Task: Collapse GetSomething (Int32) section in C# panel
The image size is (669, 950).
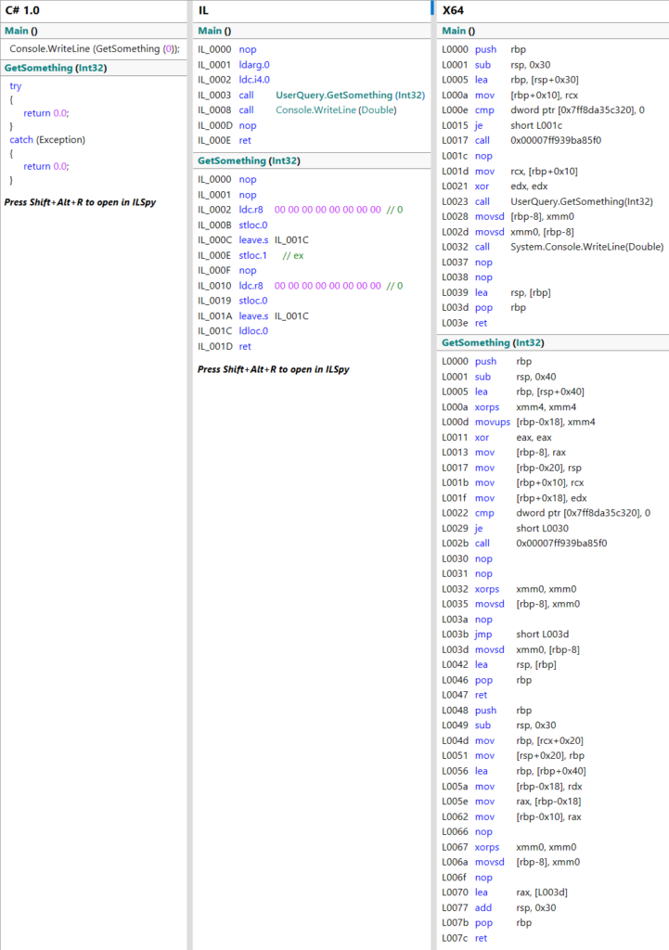Action: 56,68
